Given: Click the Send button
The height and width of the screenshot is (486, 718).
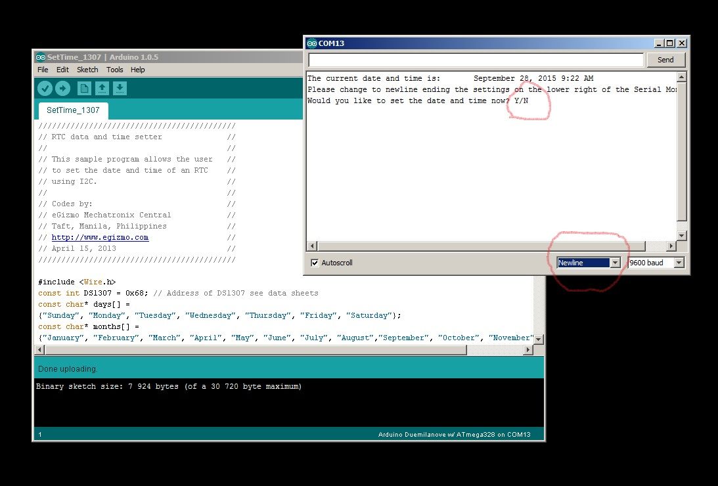Looking at the screenshot, I should [x=665, y=60].
